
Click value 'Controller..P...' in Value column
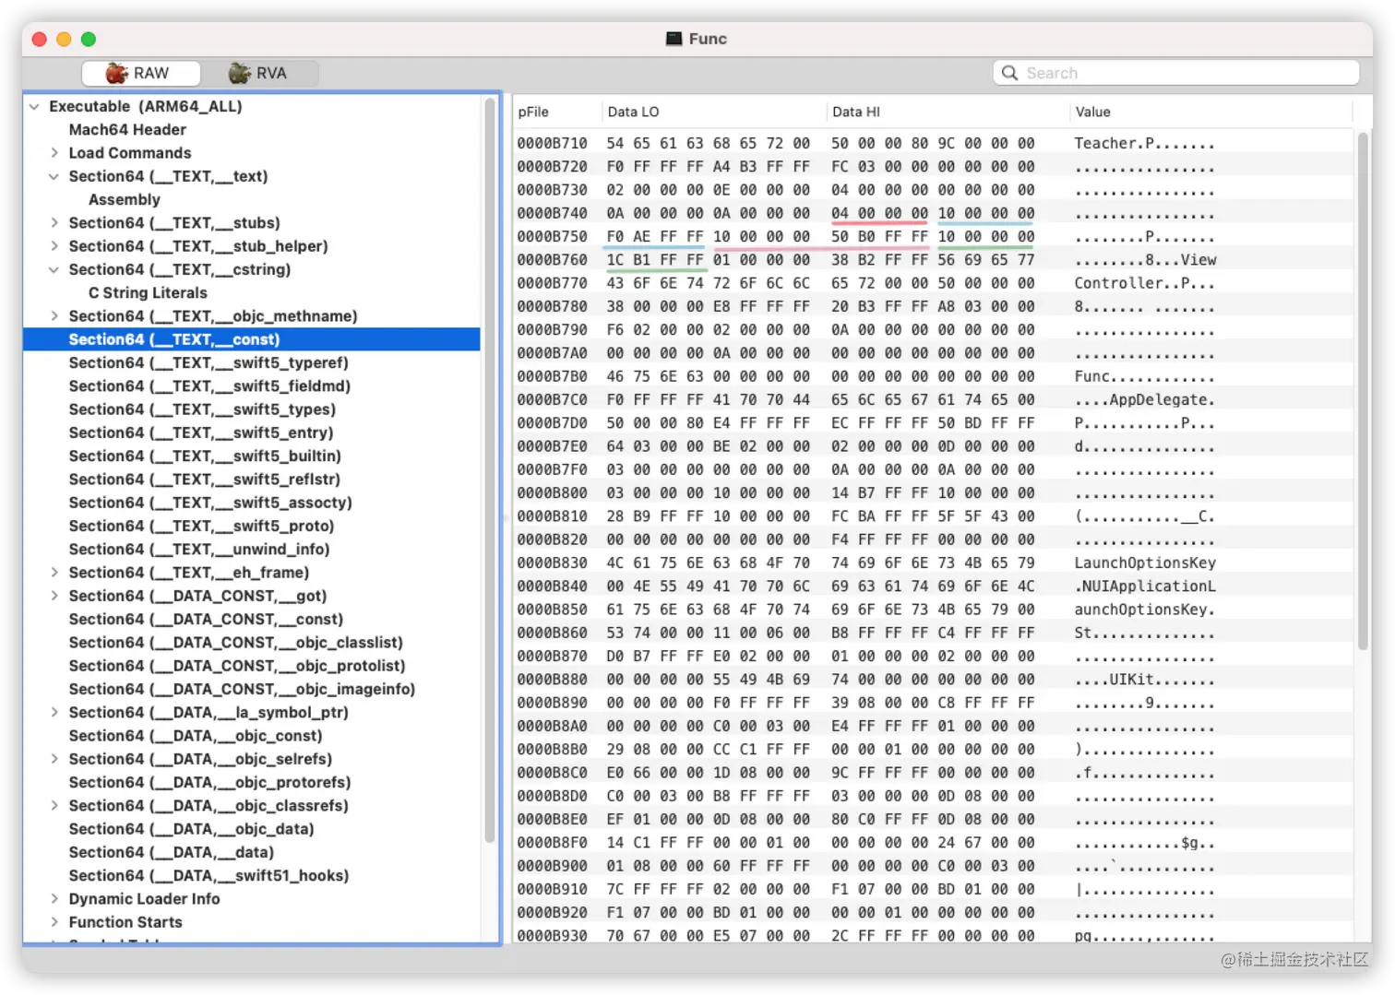1145,283
